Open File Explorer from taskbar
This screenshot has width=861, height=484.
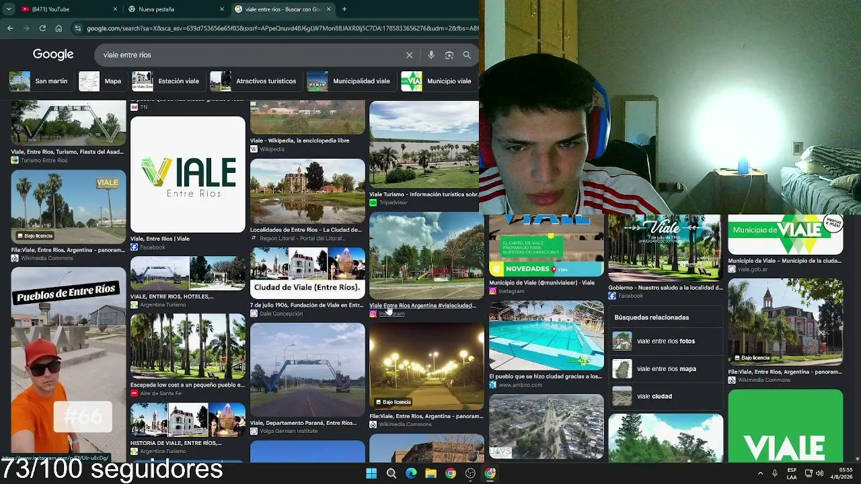(430, 473)
